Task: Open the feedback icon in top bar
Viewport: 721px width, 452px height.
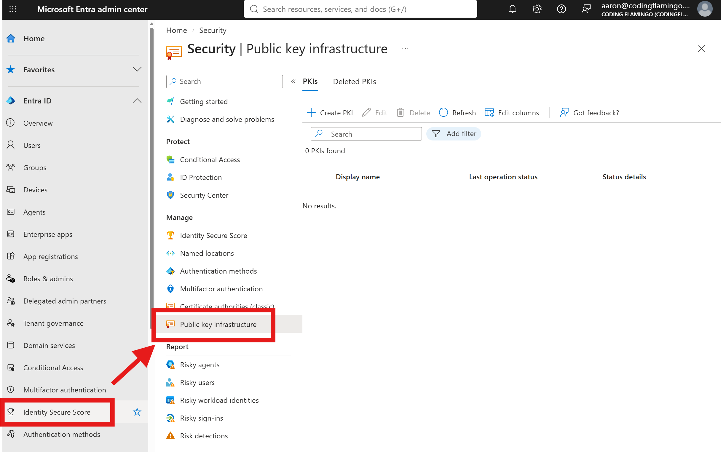Action: (586, 9)
